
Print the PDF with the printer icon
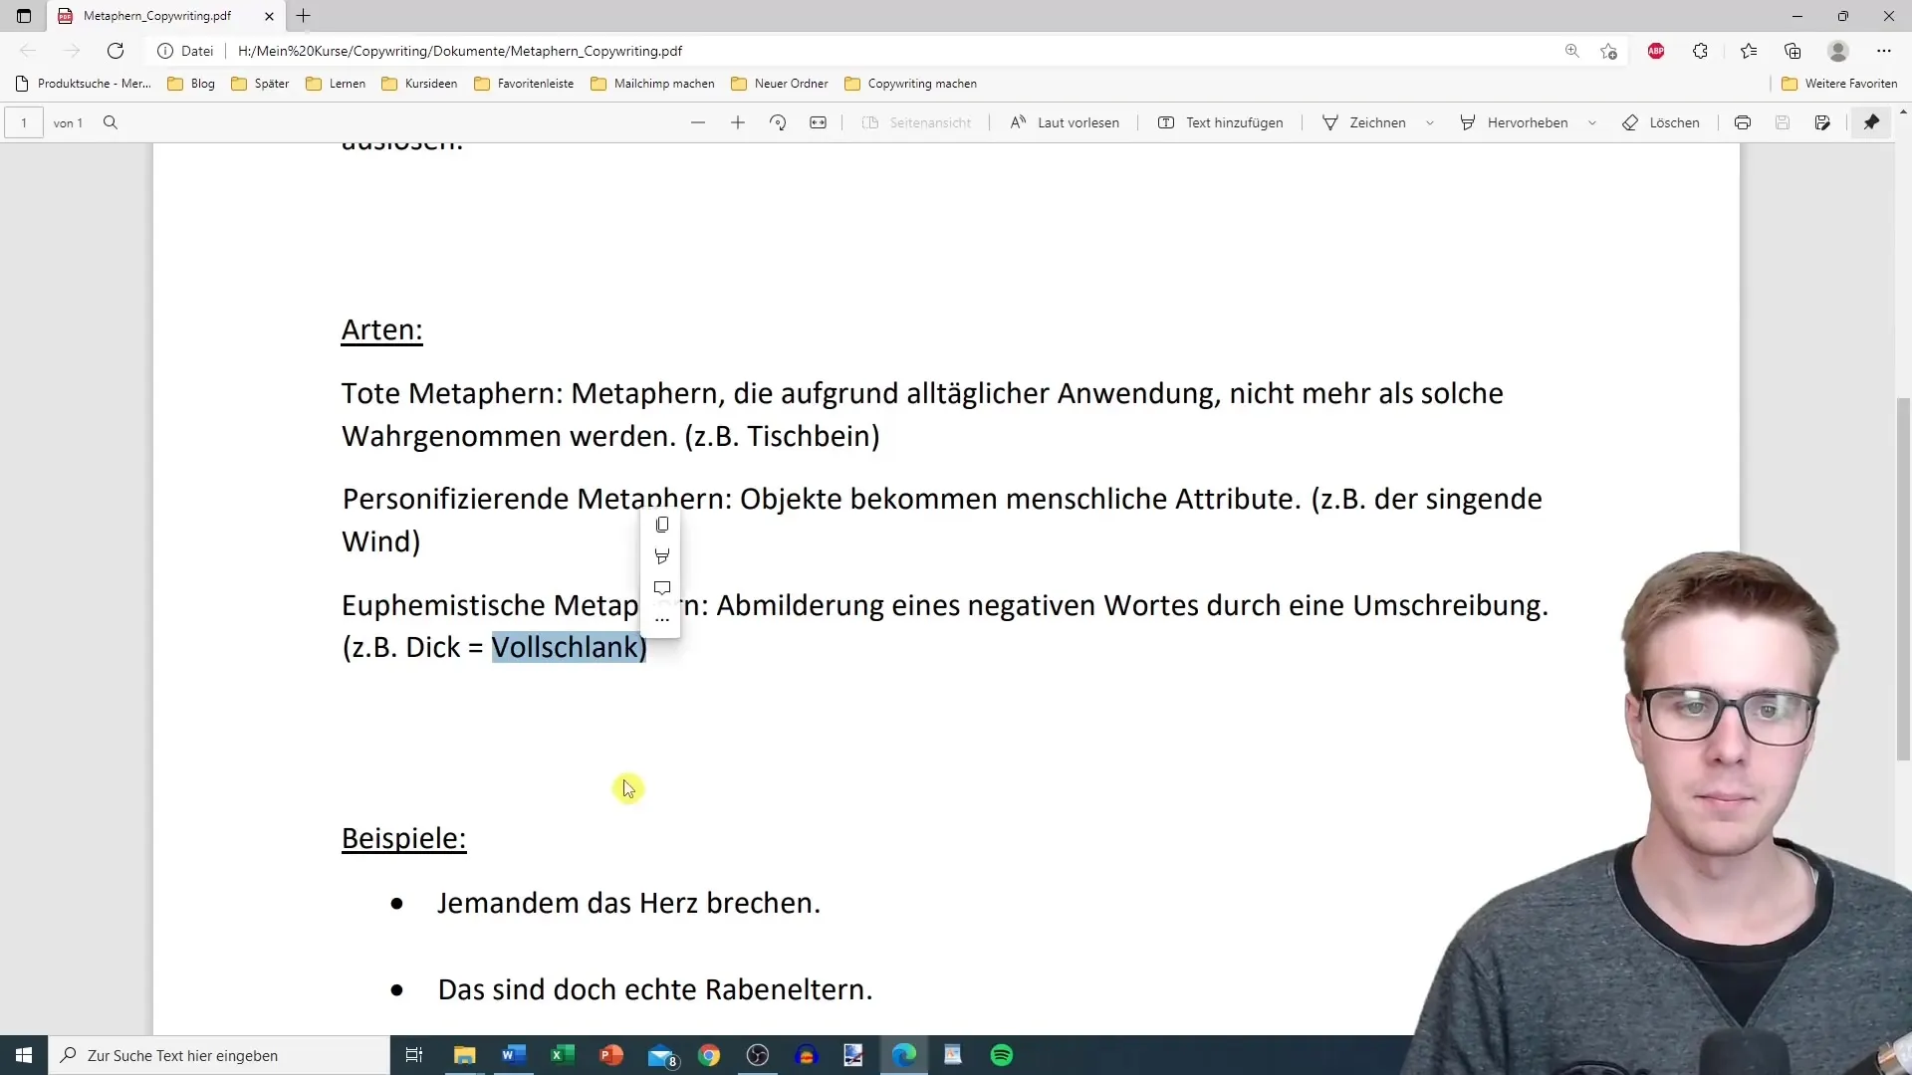pyautogui.click(x=1743, y=122)
